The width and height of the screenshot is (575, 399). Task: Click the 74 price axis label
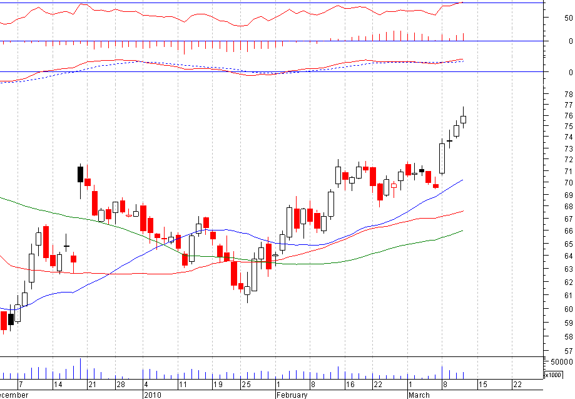[x=568, y=137]
